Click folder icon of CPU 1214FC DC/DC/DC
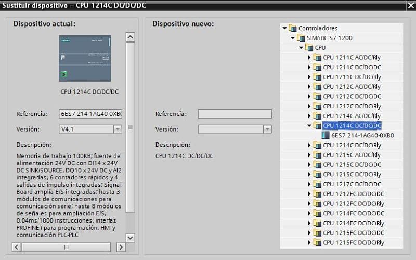This screenshot has width=416, height=260. pos(317,213)
